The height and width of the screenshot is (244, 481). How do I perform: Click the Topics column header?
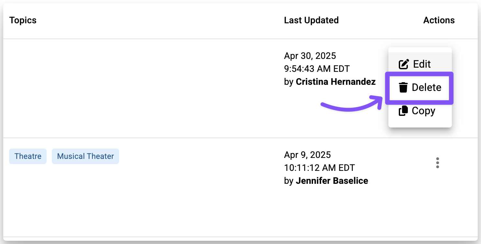(23, 20)
